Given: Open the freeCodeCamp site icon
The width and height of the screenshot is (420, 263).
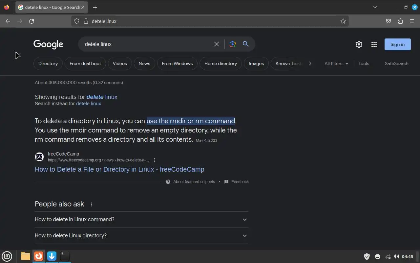Looking at the screenshot, I should tap(39, 157).
